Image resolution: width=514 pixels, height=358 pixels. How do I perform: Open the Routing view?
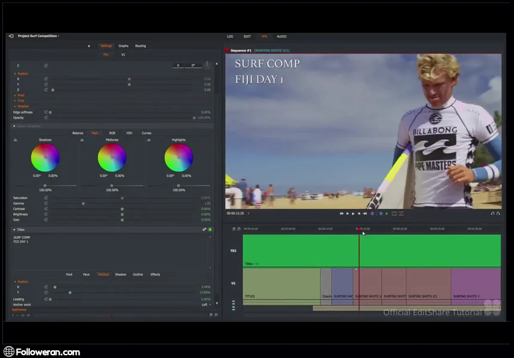140,46
